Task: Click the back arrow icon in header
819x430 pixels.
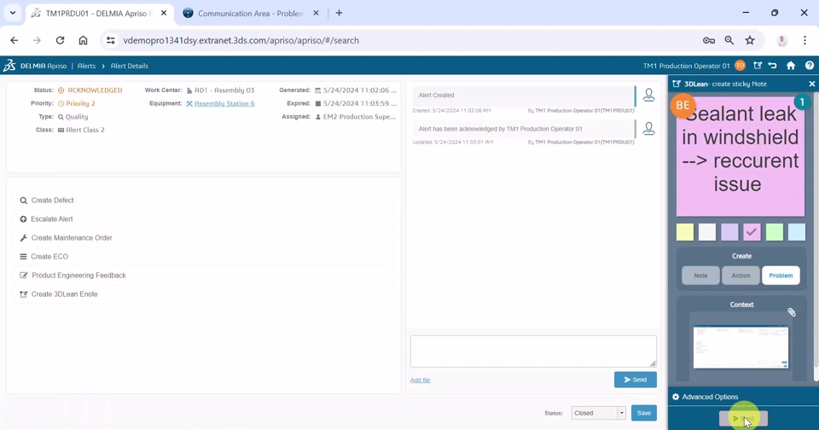Action: pyautogui.click(x=773, y=66)
